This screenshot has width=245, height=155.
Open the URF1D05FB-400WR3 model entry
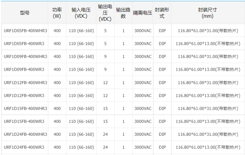tap(24, 44)
